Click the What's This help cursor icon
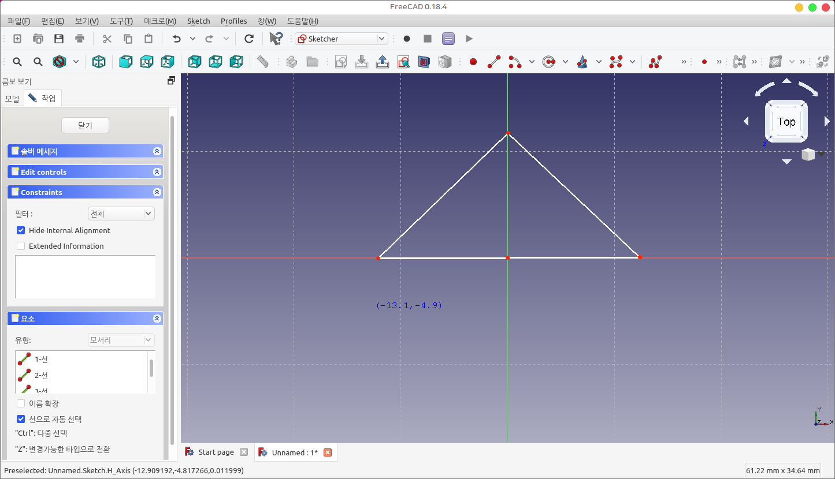 pos(276,39)
